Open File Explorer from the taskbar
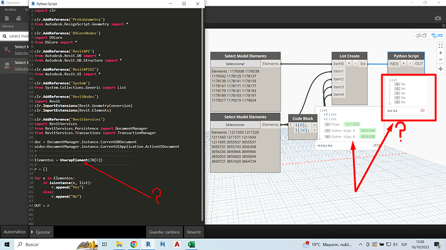 pyautogui.click(x=119, y=244)
